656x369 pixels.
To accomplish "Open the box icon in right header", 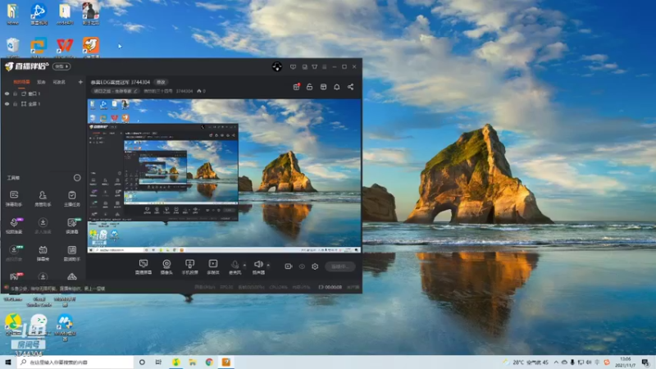I will point(323,87).
